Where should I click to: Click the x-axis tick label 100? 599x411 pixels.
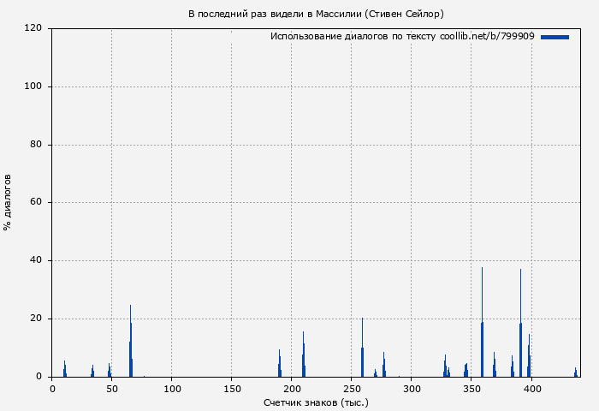pyautogui.click(x=172, y=389)
